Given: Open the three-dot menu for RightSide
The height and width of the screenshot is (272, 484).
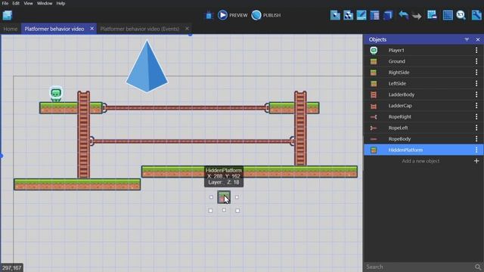Looking at the screenshot, I should coord(476,73).
